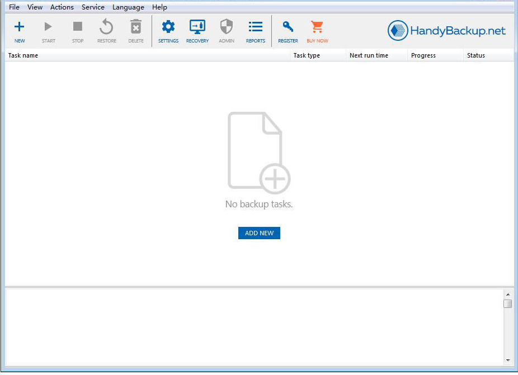This screenshot has width=518, height=375.
Task: Click the log panel scrollbar thumb
Action: pyautogui.click(x=508, y=304)
